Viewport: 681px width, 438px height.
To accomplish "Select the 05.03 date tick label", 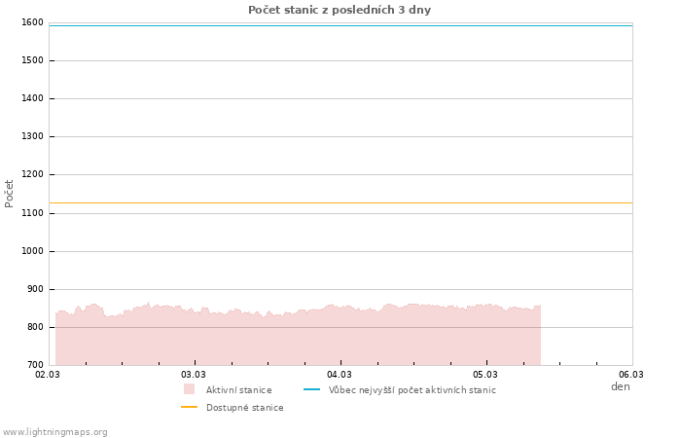I will point(485,374).
